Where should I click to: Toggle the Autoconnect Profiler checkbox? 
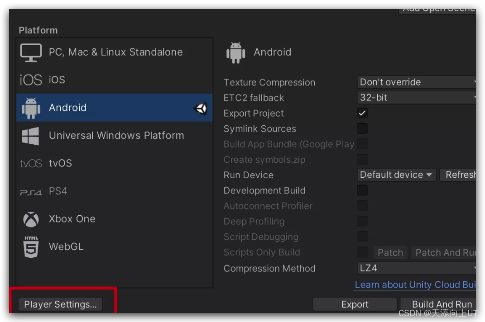tap(362, 206)
